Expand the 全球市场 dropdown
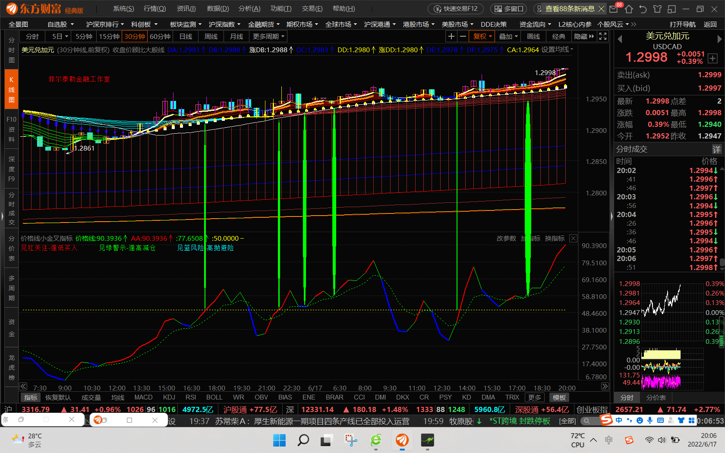The height and width of the screenshot is (453, 725). coord(341,25)
